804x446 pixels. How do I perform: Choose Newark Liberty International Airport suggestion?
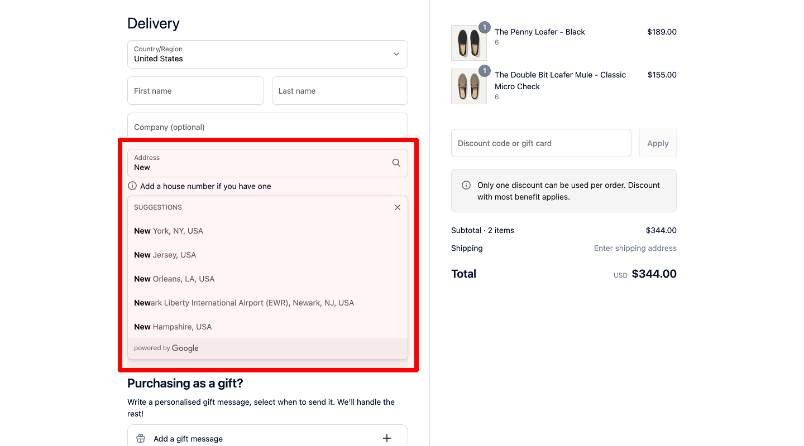pyautogui.click(x=243, y=302)
